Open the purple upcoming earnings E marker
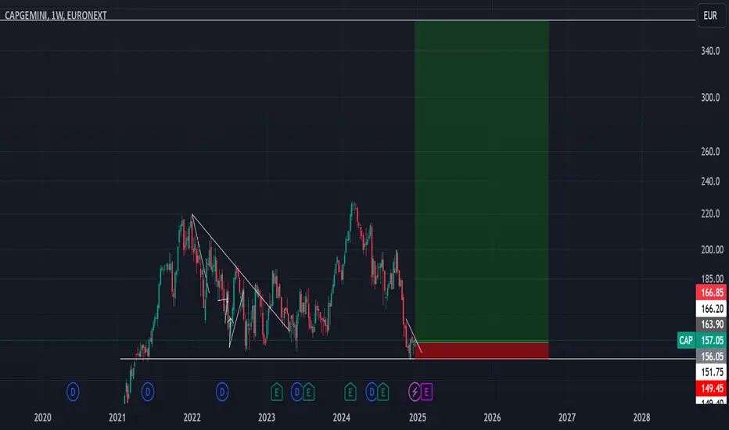The height and width of the screenshot is (430, 729). 427,392
